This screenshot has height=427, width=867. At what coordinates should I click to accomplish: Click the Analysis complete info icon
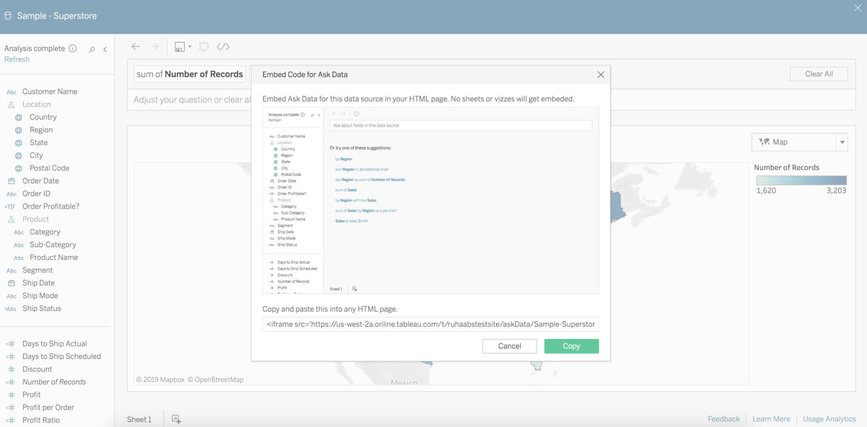click(x=73, y=49)
